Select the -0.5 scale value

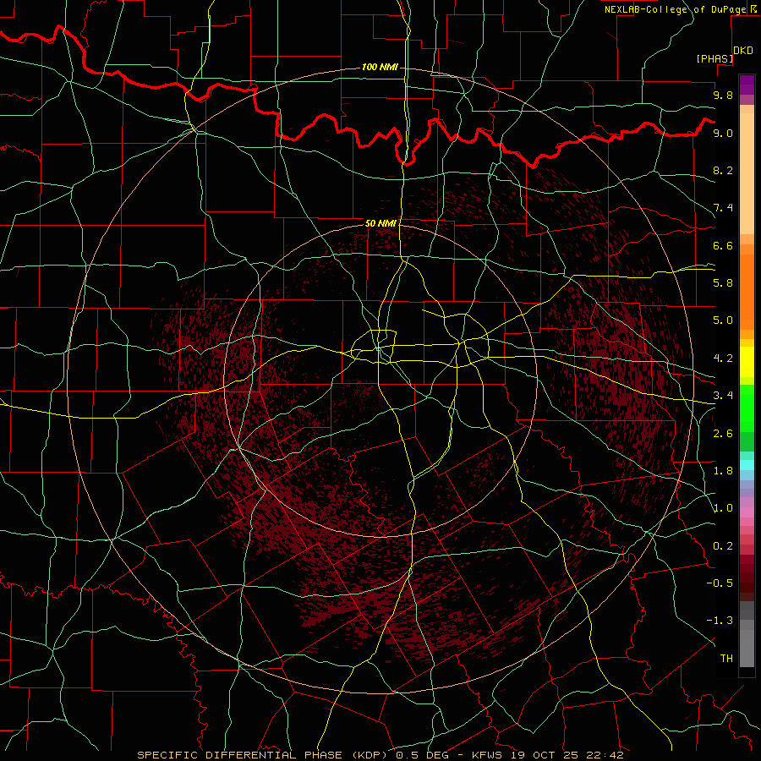tap(720, 583)
